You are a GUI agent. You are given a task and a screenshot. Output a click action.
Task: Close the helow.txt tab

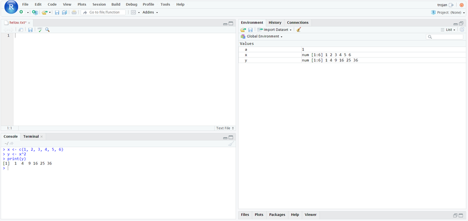pos(29,23)
